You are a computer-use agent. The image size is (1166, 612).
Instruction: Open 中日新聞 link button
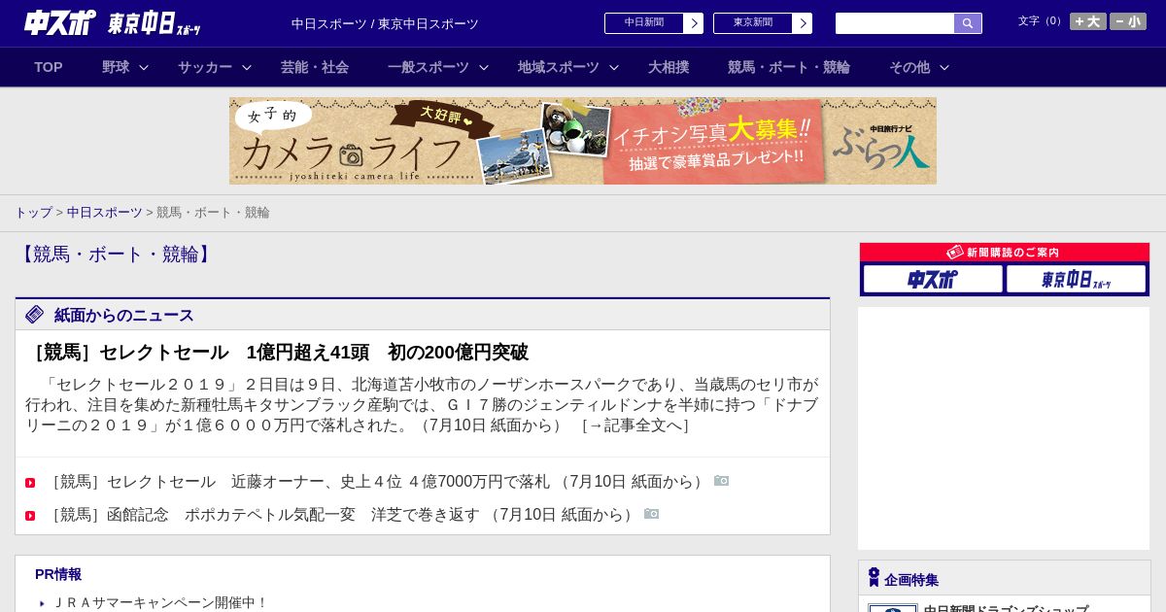click(x=654, y=23)
